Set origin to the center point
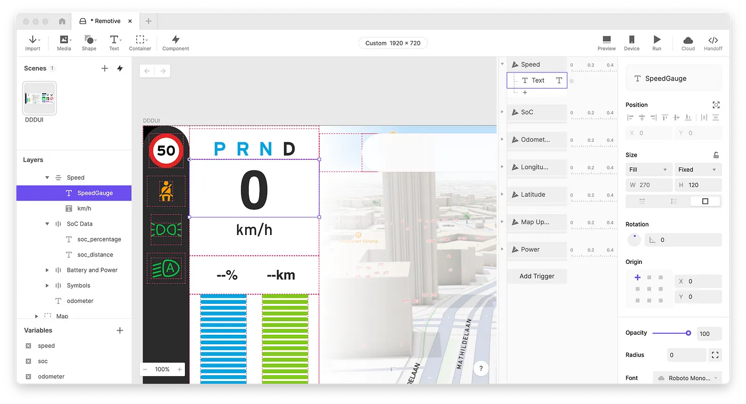746x404 pixels. [x=649, y=289]
